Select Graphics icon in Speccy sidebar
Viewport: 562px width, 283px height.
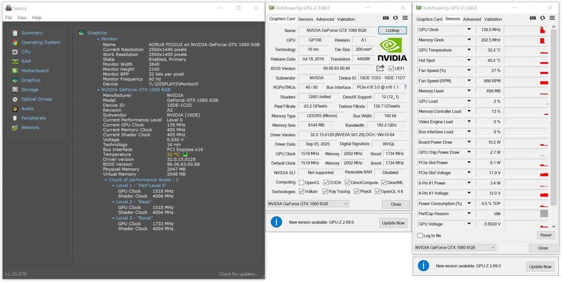point(15,80)
